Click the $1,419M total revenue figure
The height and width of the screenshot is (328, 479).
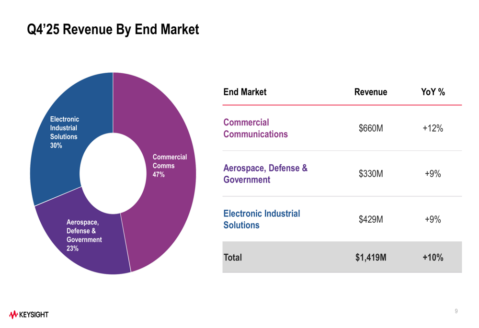371,258
